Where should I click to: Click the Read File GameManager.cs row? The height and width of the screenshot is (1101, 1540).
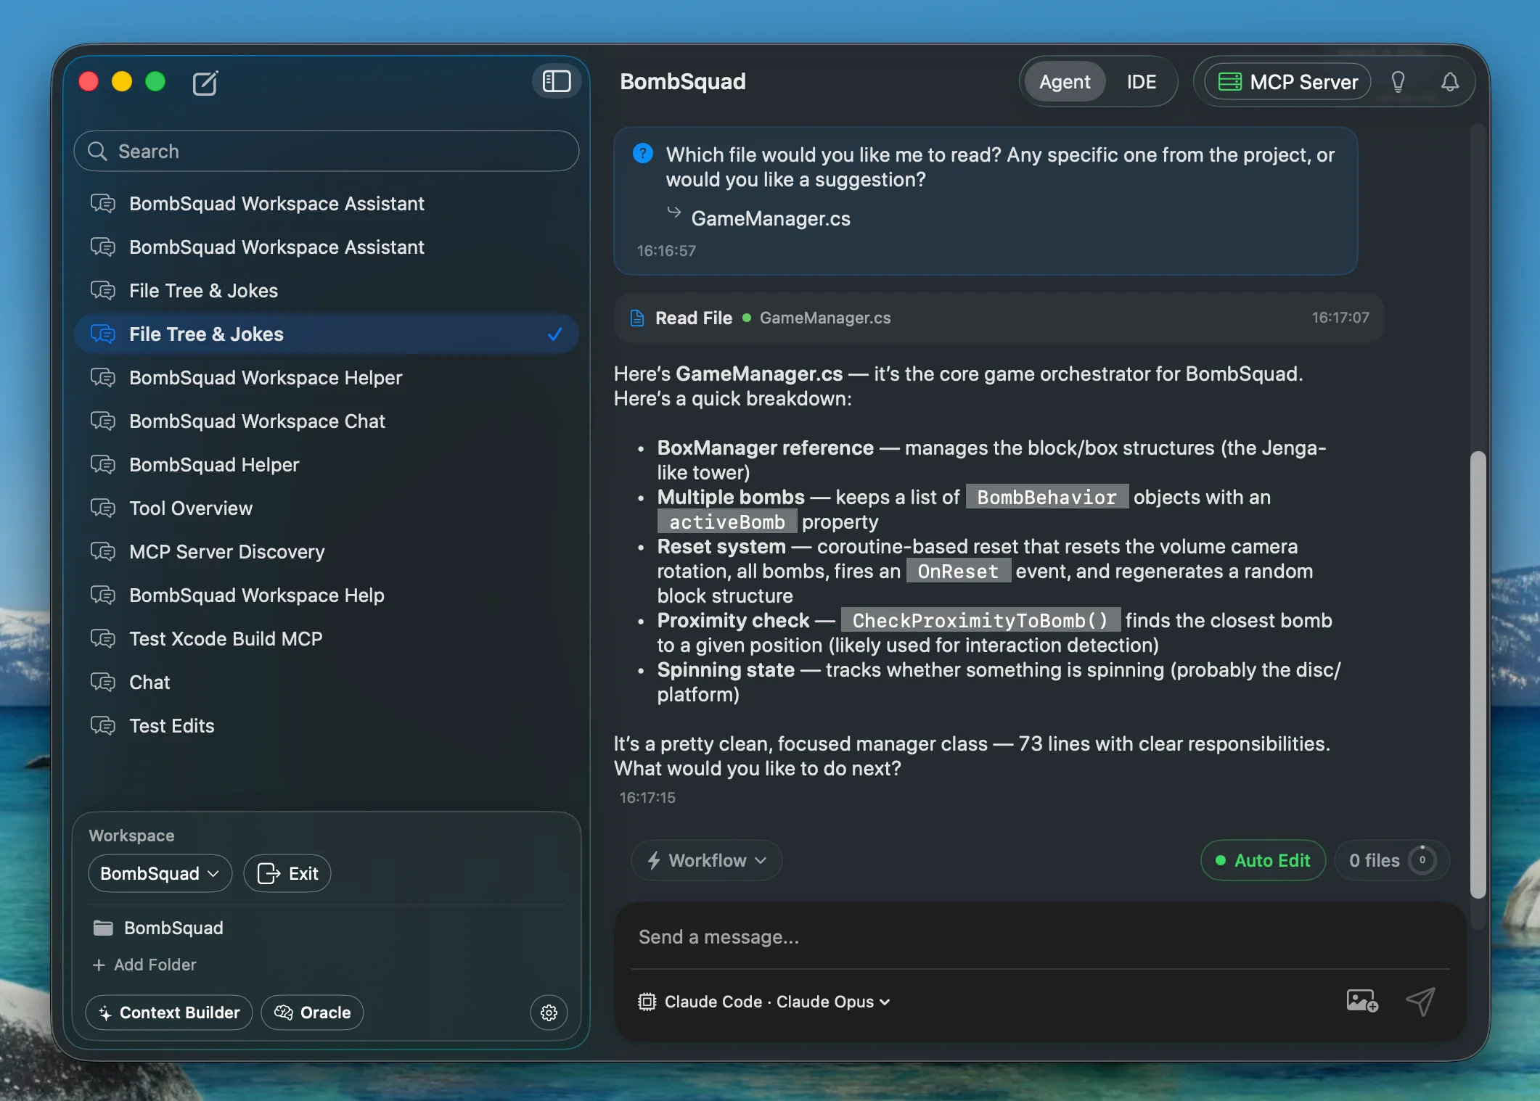999,318
